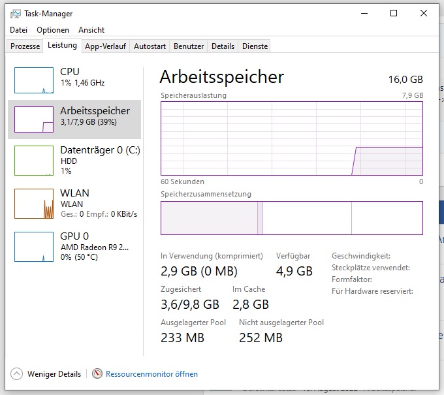The width and height of the screenshot is (444, 395).
Task: Select the GPU 0 mini graph thumbnail
Action: point(34,247)
